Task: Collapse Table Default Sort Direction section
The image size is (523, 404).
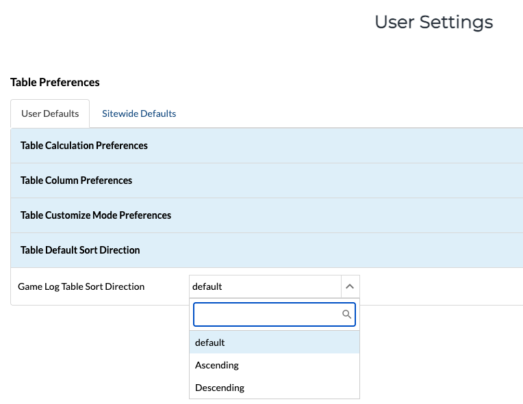Action: click(80, 250)
